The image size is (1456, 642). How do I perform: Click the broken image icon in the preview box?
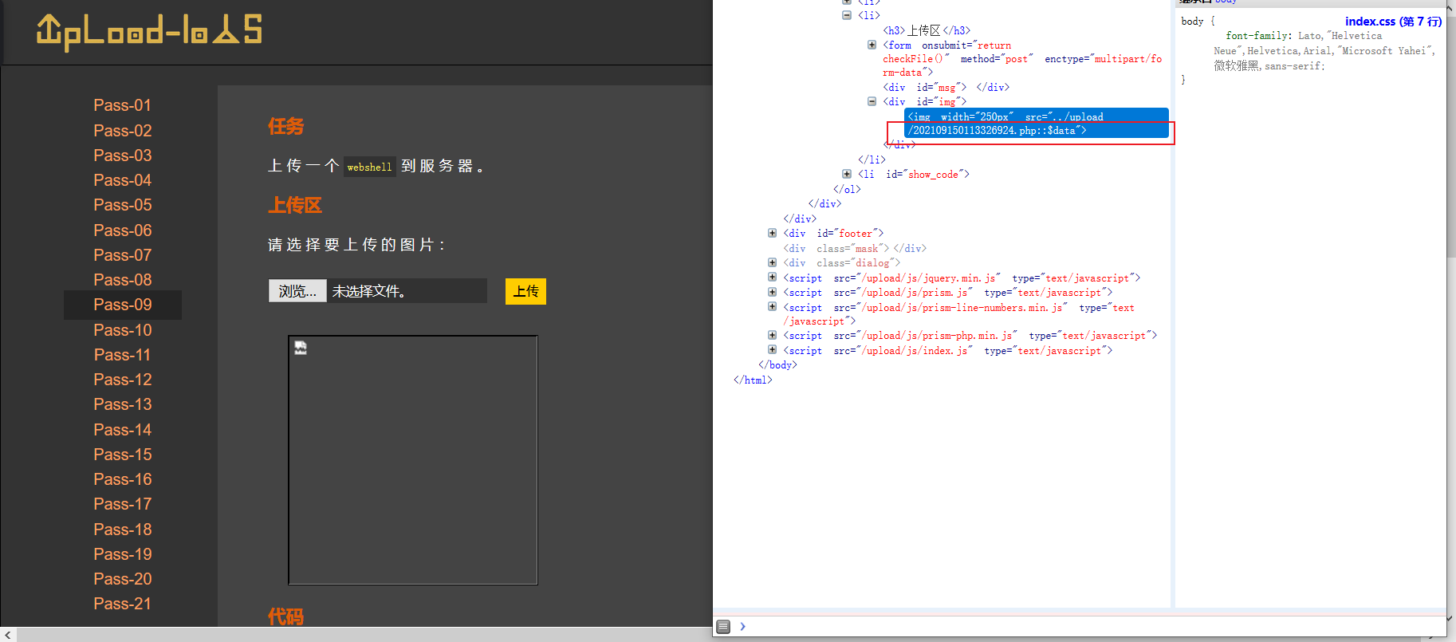click(301, 348)
